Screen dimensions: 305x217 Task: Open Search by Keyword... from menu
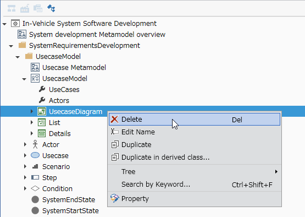[x=195, y=185]
